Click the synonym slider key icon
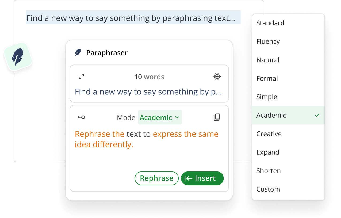The image size is (341, 218). [81, 117]
